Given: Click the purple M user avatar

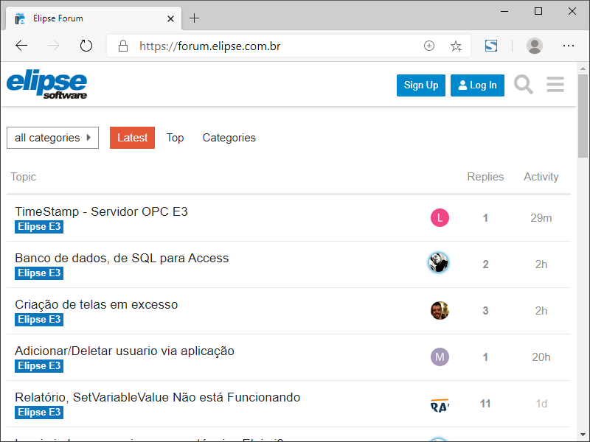Looking at the screenshot, I should (x=440, y=357).
